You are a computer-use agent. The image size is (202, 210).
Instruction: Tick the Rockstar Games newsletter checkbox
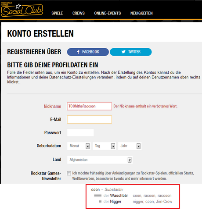tap(69, 173)
